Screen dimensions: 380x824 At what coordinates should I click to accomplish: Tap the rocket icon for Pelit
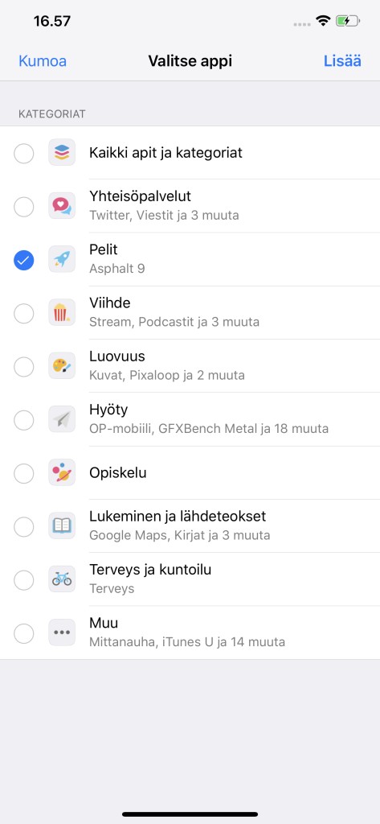point(62,259)
